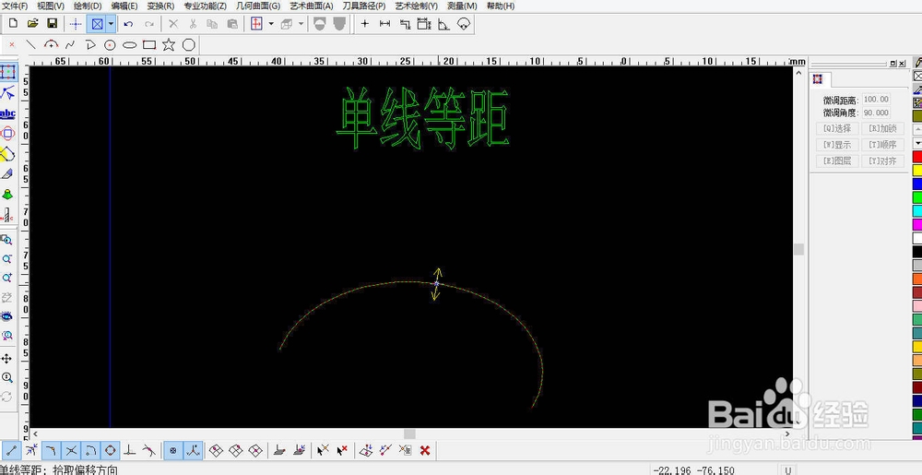This screenshot has height=475, width=922.
Task: Open dropdown arrow next to red grid view icon
Action: 271,24
